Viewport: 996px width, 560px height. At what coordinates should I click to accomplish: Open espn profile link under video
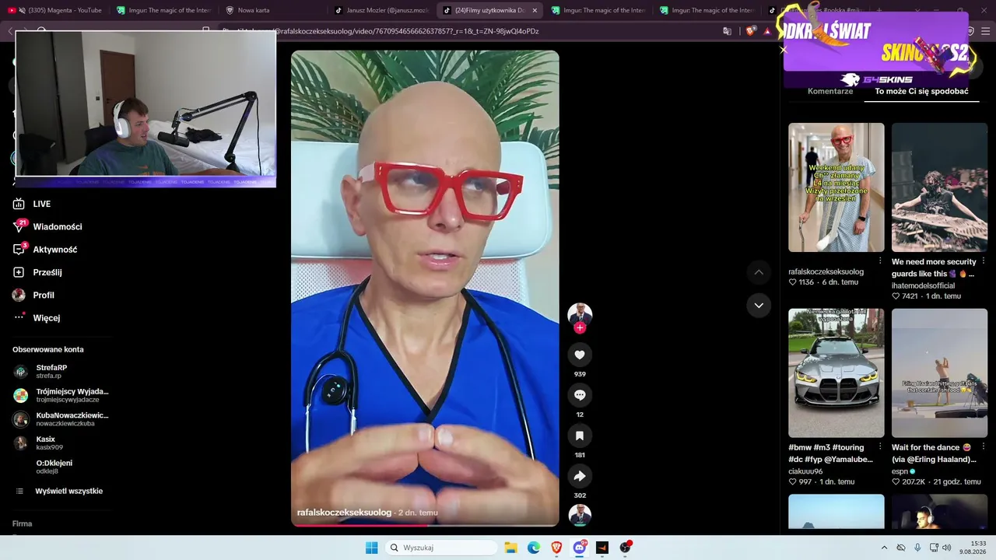click(900, 471)
